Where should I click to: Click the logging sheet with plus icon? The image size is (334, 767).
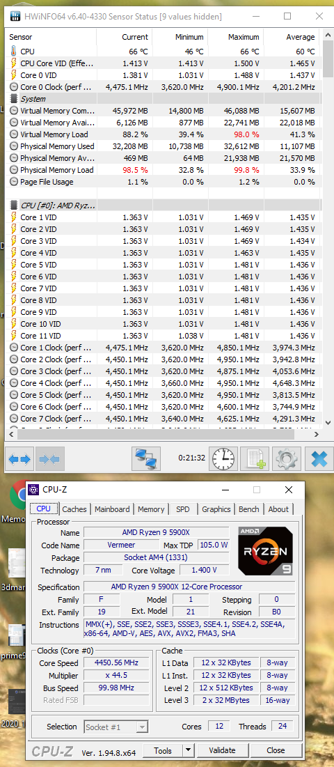coord(255,459)
